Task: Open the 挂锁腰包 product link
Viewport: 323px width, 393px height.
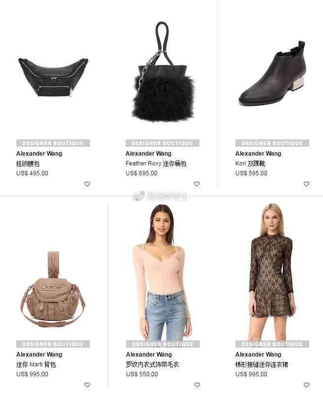Action: (28, 164)
